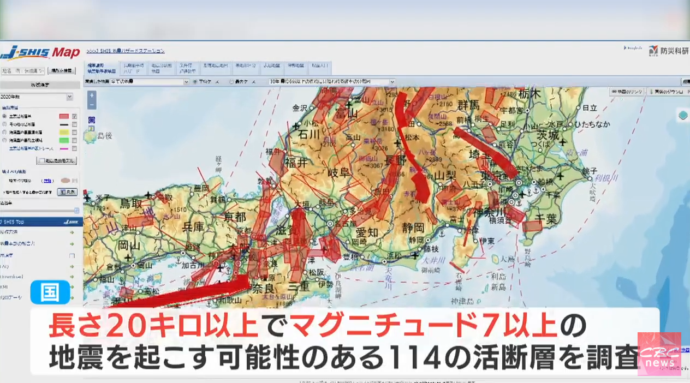Click the checkbox button below the fault layer list

point(57,161)
